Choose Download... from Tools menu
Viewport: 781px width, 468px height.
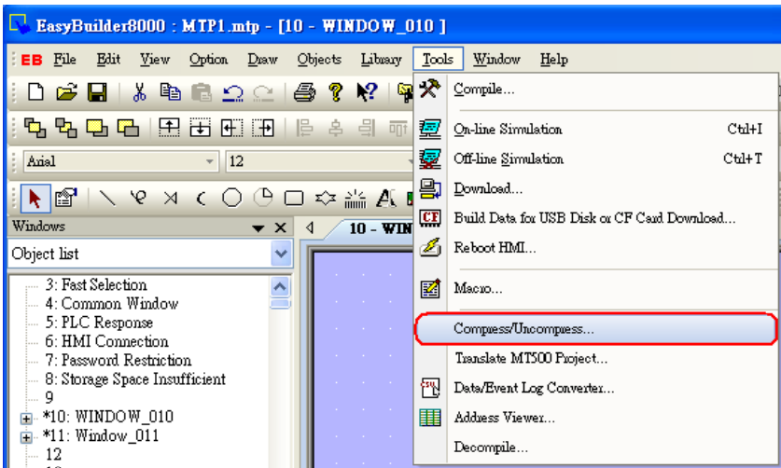click(x=595, y=188)
